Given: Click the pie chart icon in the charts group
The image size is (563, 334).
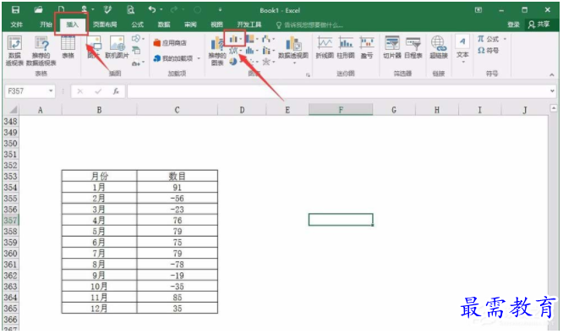Looking at the screenshot, I should [x=233, y=62].
